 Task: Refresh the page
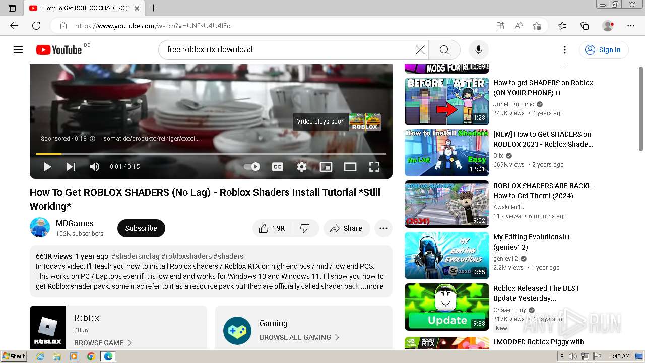(x=36, y=26)
